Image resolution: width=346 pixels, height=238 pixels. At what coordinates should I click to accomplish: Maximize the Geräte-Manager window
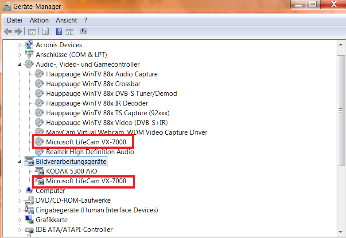313,4
